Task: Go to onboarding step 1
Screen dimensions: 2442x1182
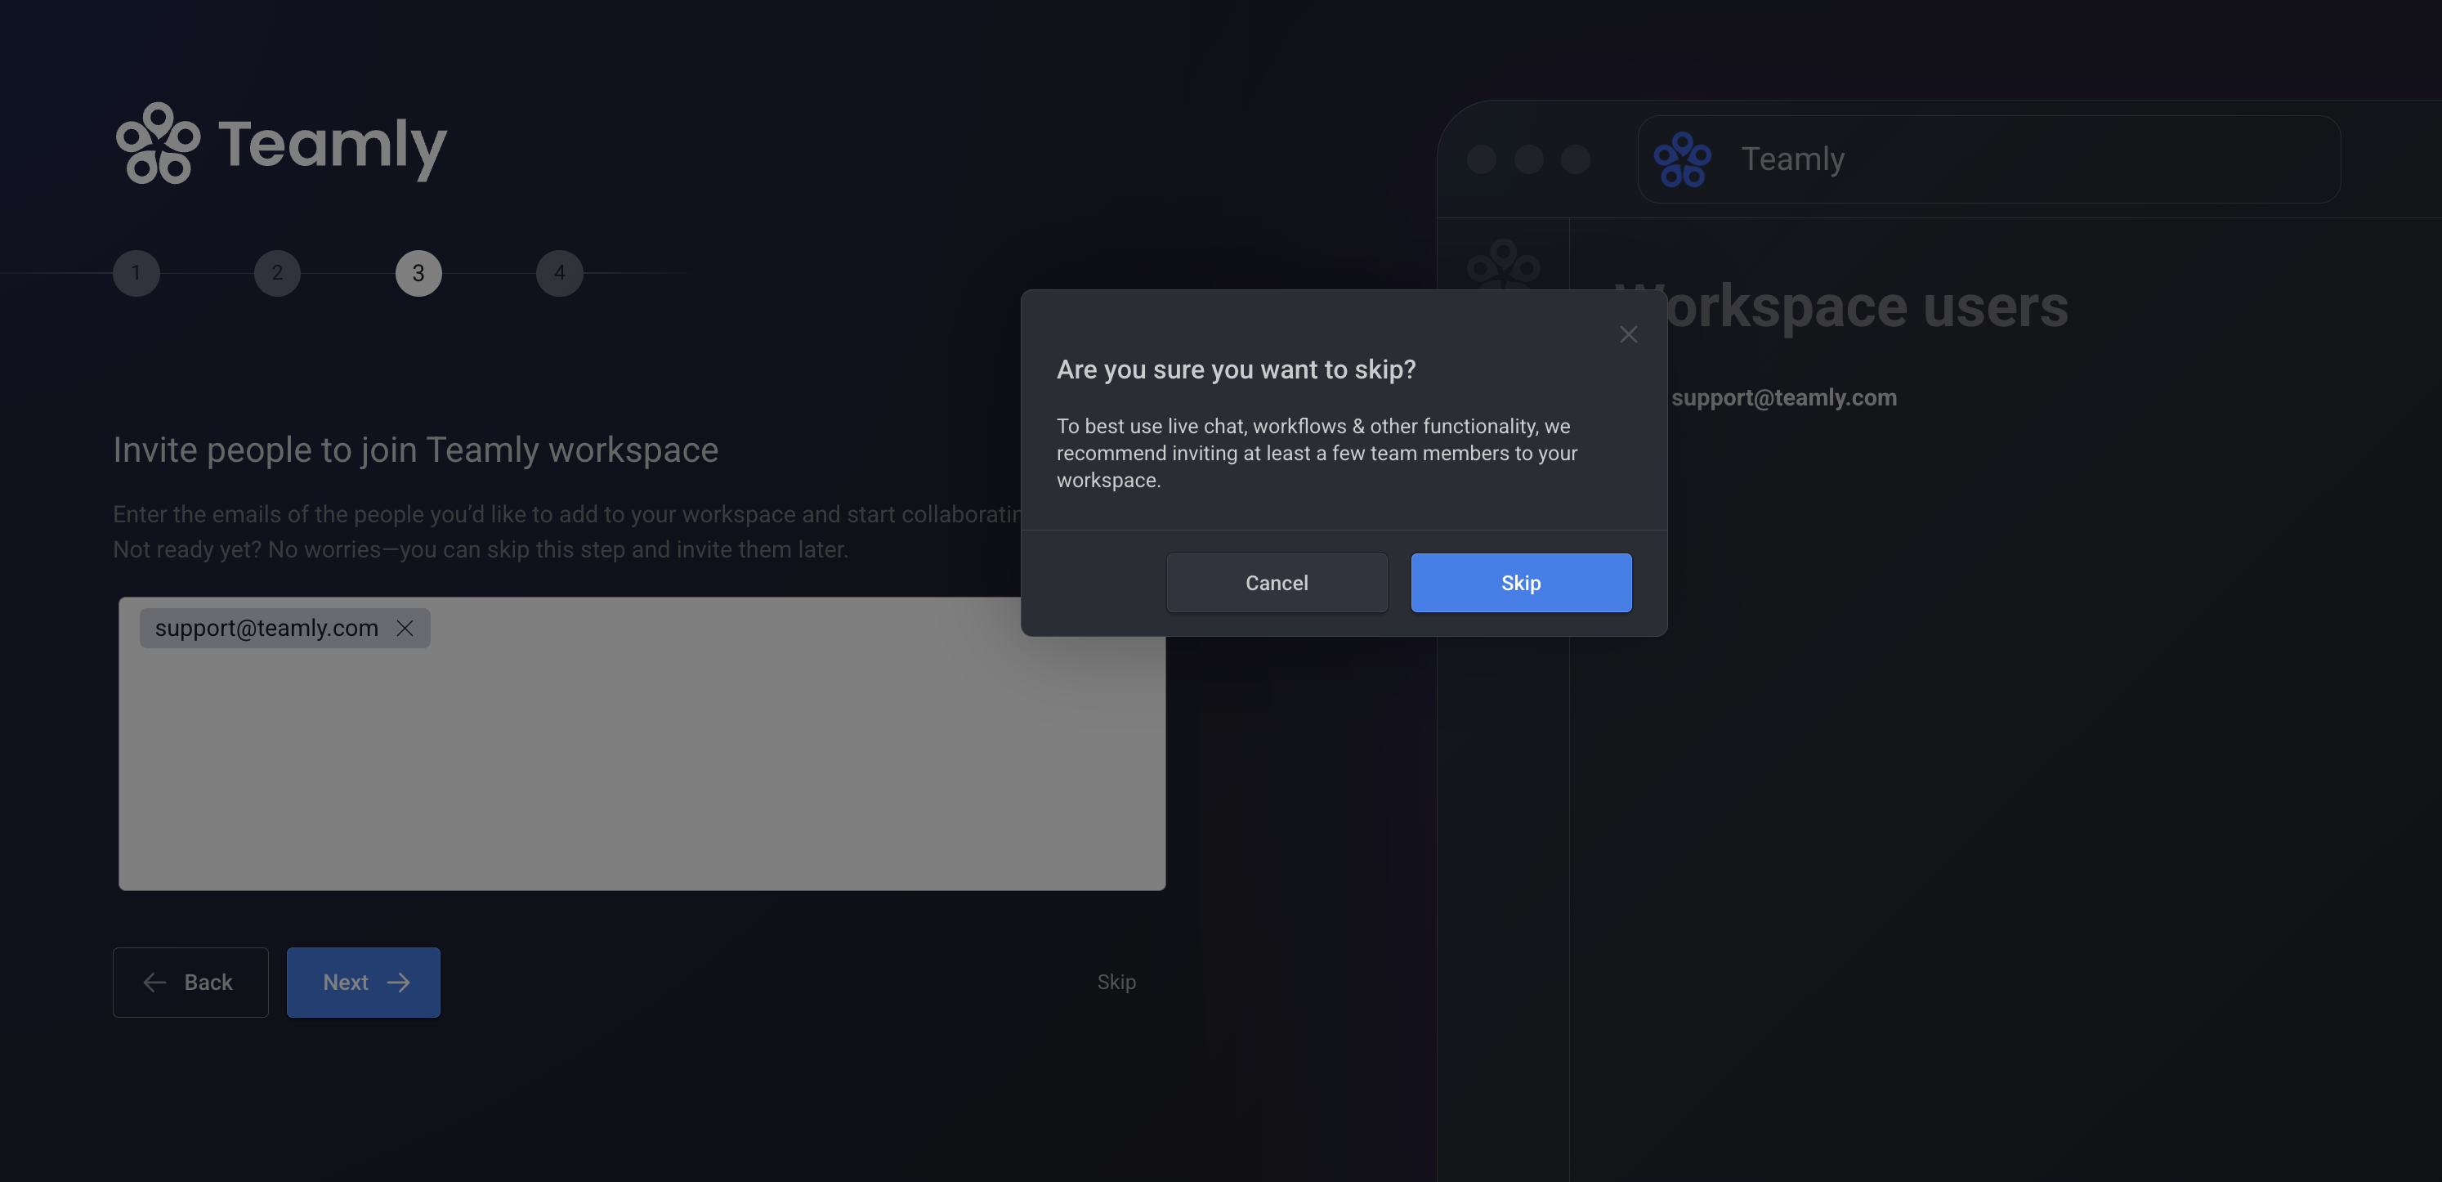Action: coord(136,273)
